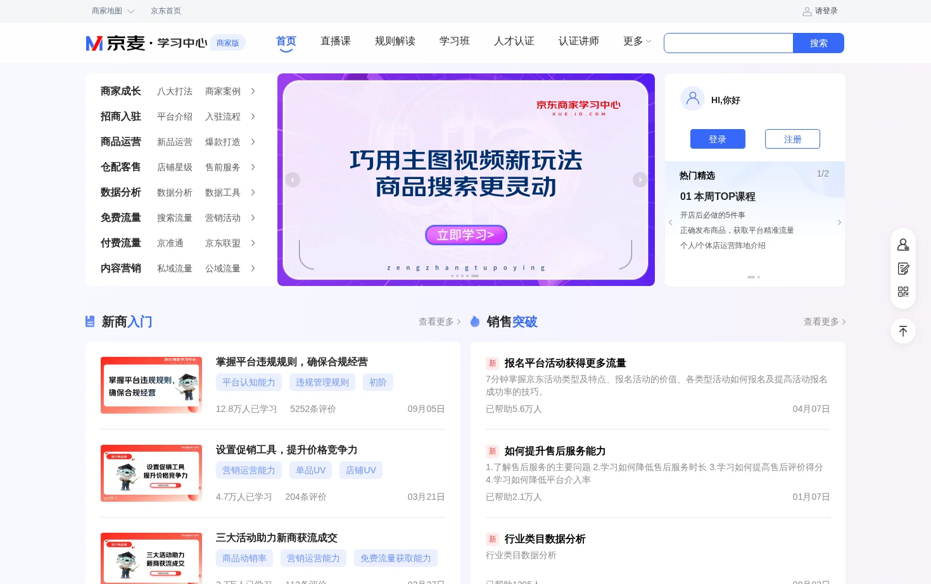Click 查看更多 for 新商入门
Viewport: 931px width, 584px height.
440,321
